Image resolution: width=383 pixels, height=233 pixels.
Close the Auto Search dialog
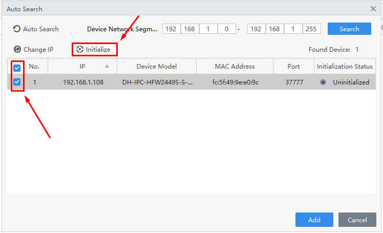tap(373, 9)
